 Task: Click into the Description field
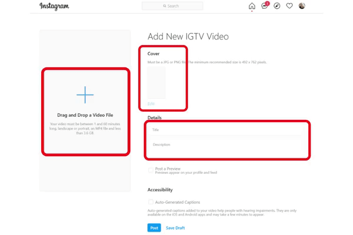point(225,146)
